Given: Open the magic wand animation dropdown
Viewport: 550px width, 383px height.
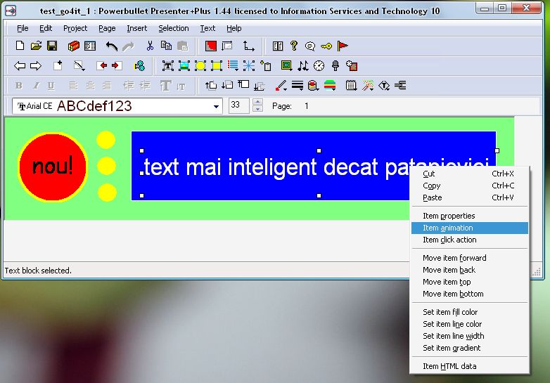Looking at the screenshot, I should [x=368, y=85].
